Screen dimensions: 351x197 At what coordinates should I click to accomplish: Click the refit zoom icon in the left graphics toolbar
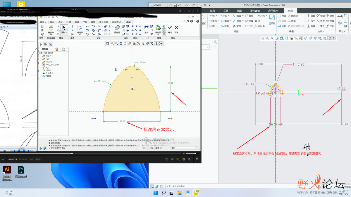pos(108,44)
